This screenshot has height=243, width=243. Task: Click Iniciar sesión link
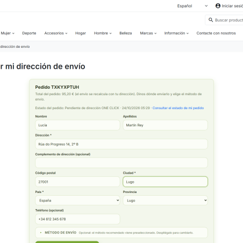[232, 6]
